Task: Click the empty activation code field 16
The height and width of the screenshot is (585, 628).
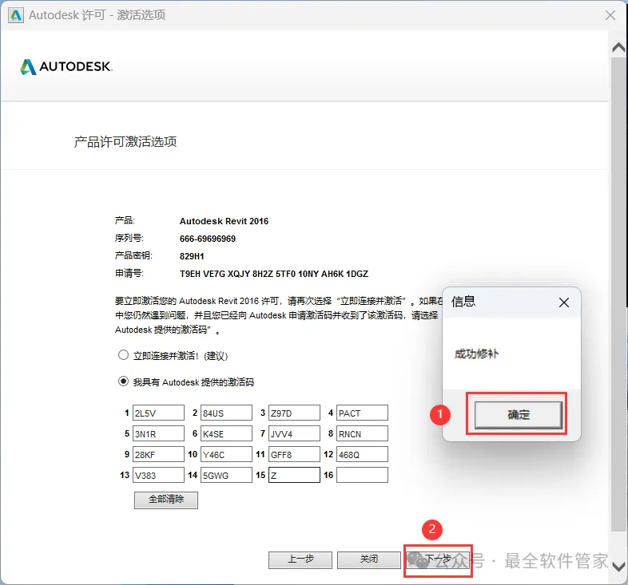Action: pos(362,475)
